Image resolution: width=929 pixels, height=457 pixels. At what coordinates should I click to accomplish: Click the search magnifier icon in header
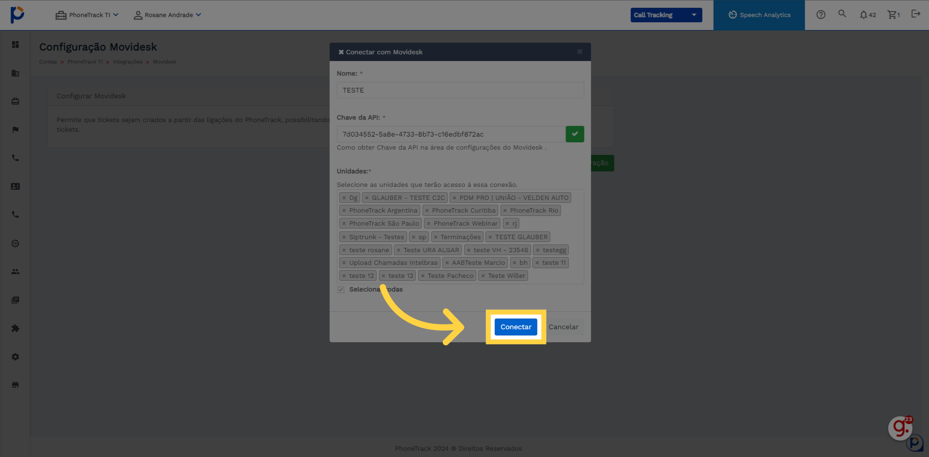pos(842,14)
